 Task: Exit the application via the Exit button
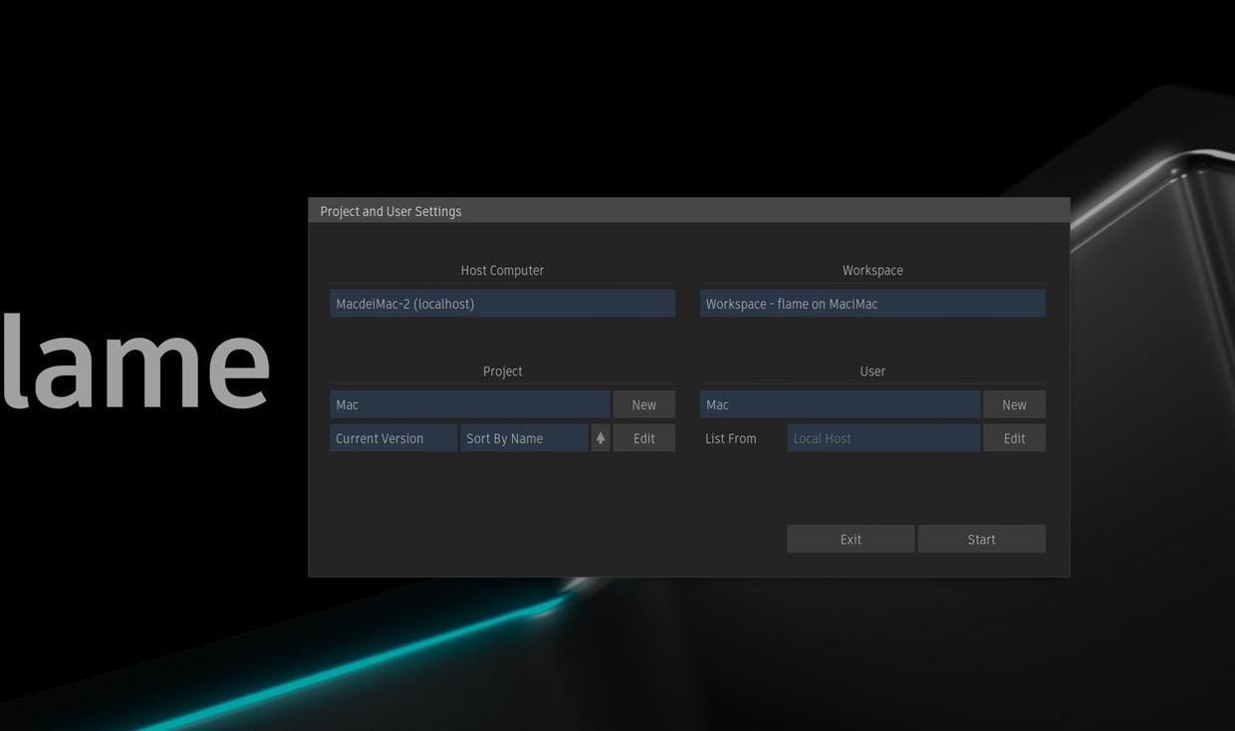point(851,537)
